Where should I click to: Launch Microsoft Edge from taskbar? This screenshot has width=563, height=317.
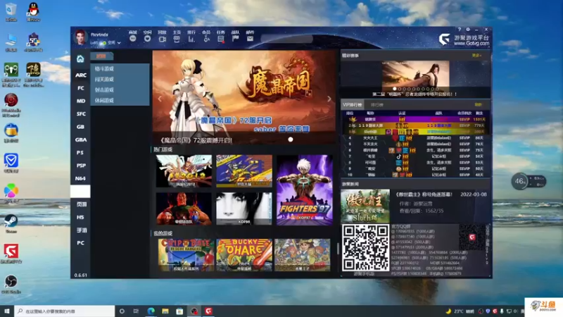coord(151,311)
